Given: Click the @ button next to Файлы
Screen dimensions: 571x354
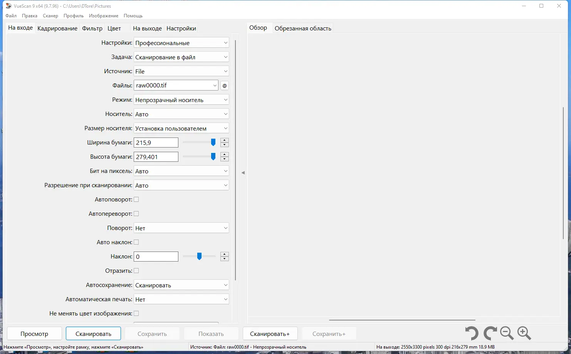Looking at the screenshot, I should tap(225, 86).
